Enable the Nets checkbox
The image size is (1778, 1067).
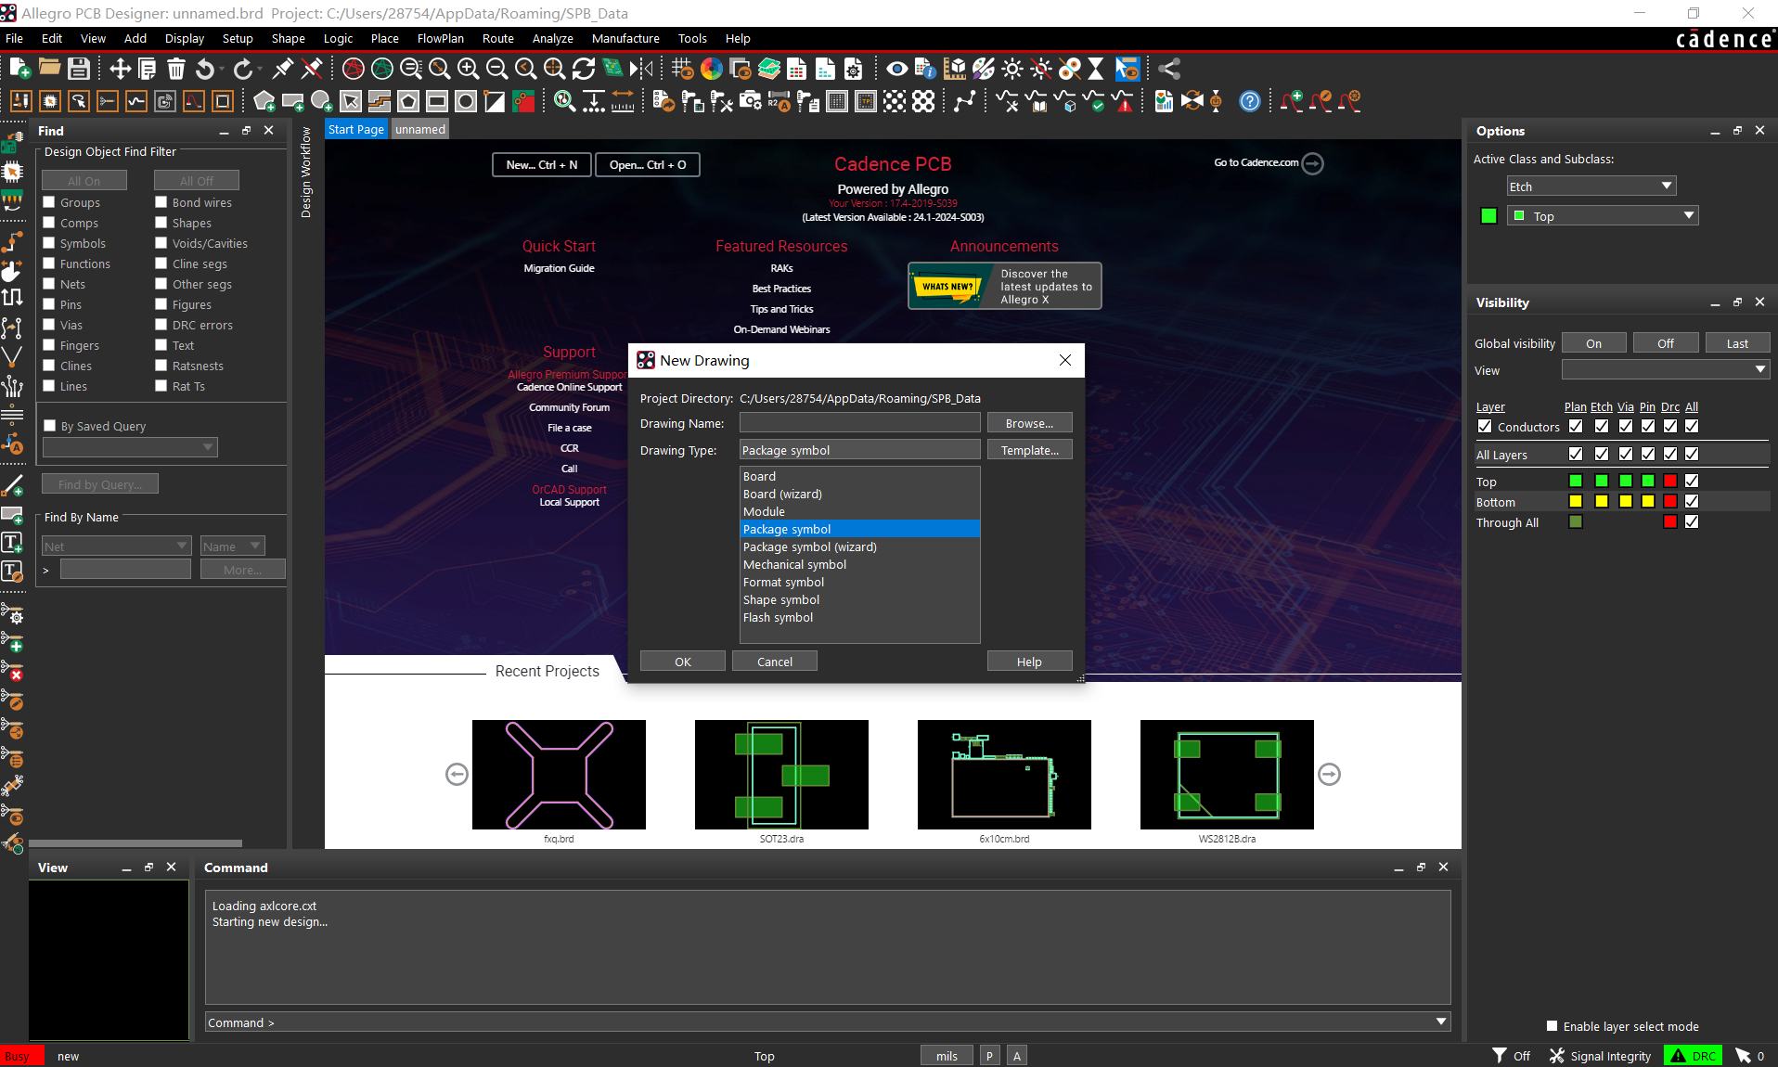coord(49,284)
